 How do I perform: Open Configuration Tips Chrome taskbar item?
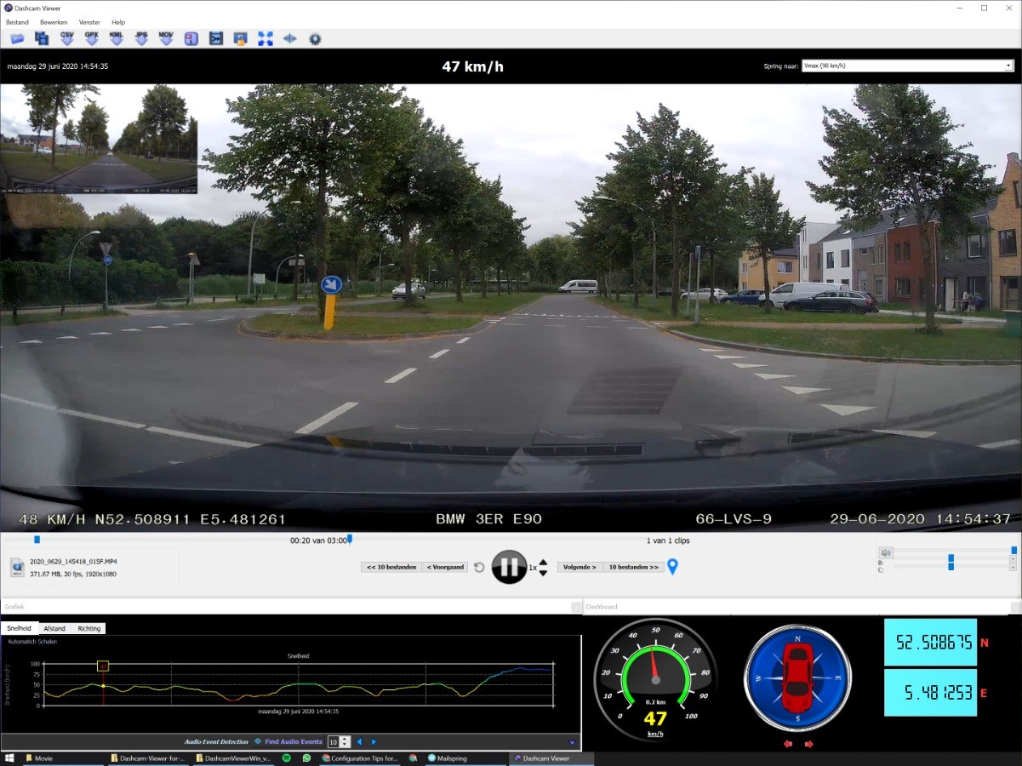coord(361,757)
